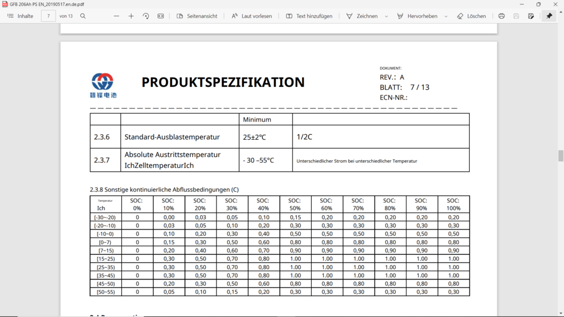Click the page number input field

click(x=48, y=16)
